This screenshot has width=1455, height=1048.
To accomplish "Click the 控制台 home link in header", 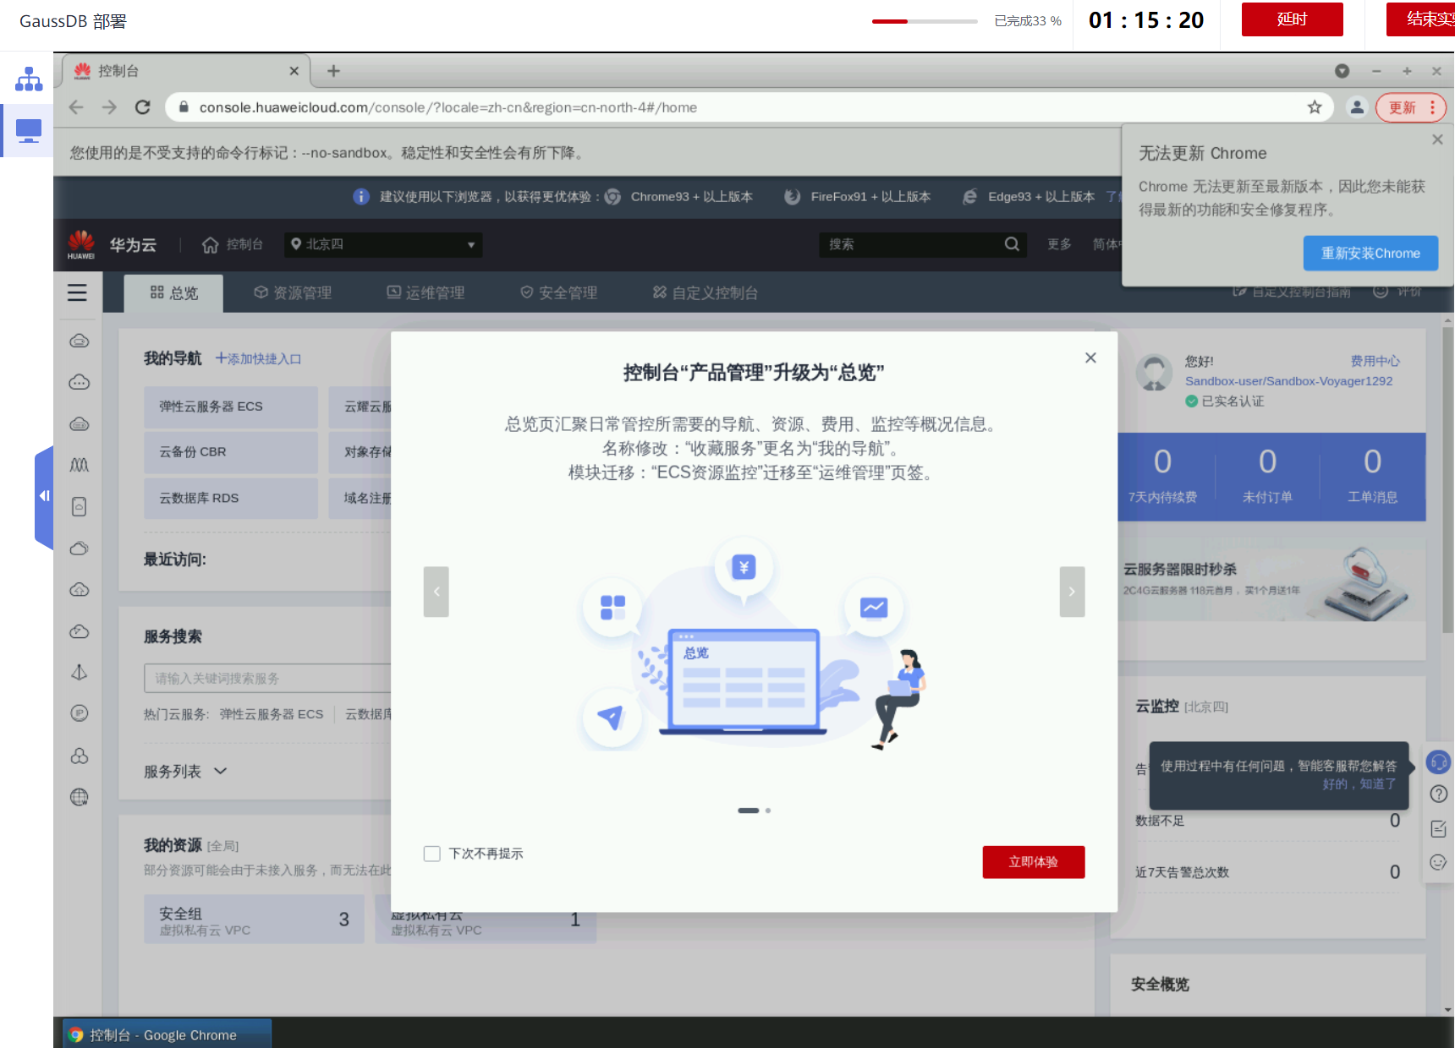I will click(233, 244).
